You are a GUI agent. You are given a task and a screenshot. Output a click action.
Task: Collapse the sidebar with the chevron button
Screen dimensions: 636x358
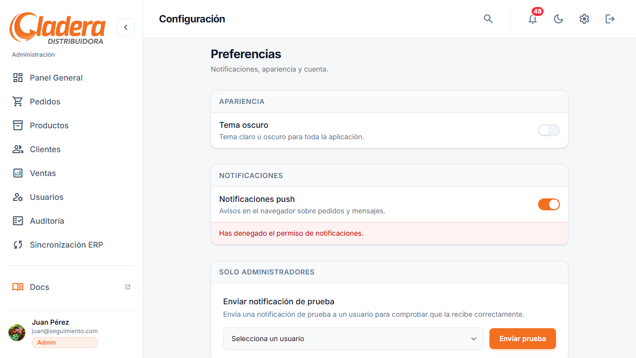click(x=126, y=27)
